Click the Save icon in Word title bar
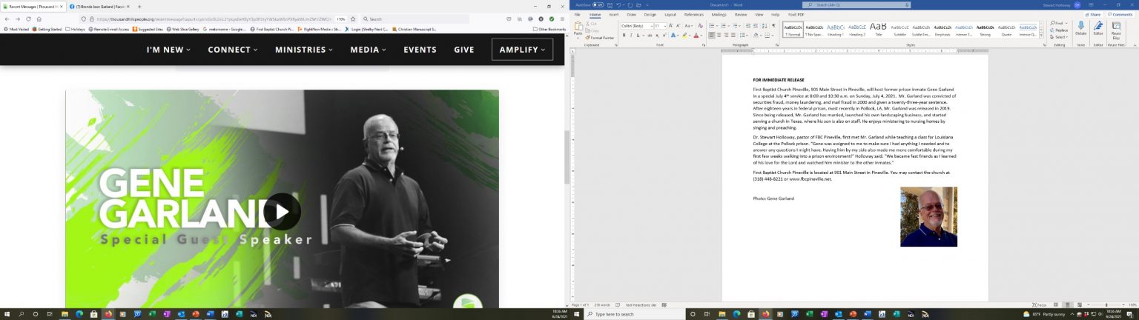Screen dimensions: 1139x320 point(610,5)
